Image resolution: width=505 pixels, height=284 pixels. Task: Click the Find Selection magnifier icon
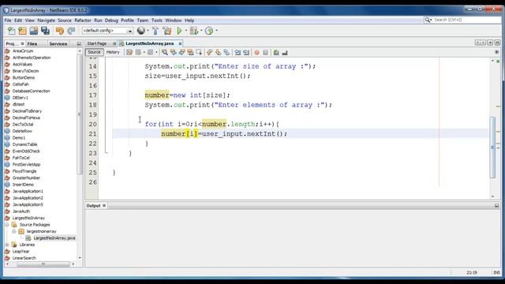(x=165, y=52)
